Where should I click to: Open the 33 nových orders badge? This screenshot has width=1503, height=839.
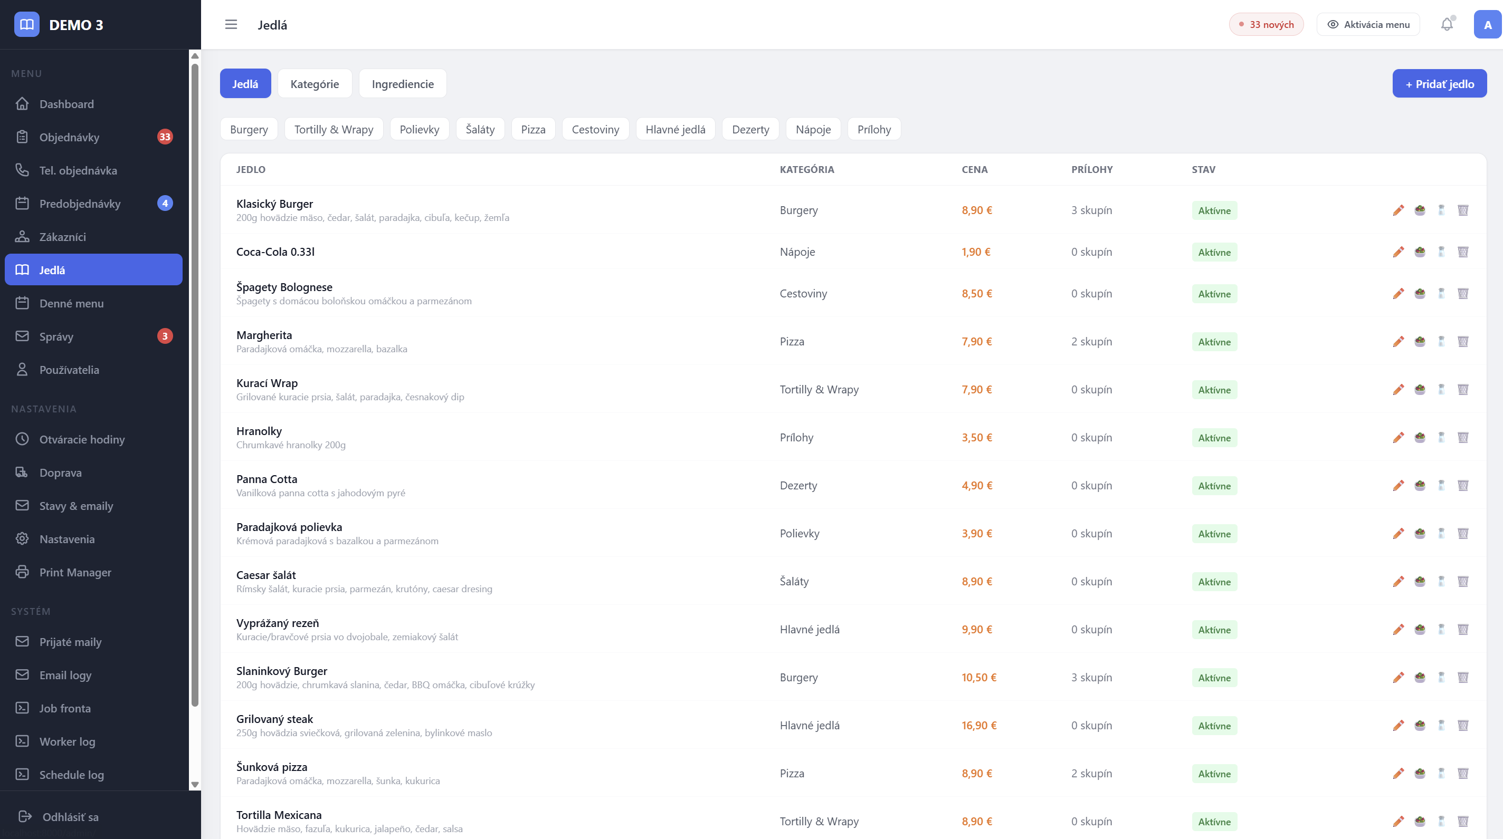[1266, 24]
